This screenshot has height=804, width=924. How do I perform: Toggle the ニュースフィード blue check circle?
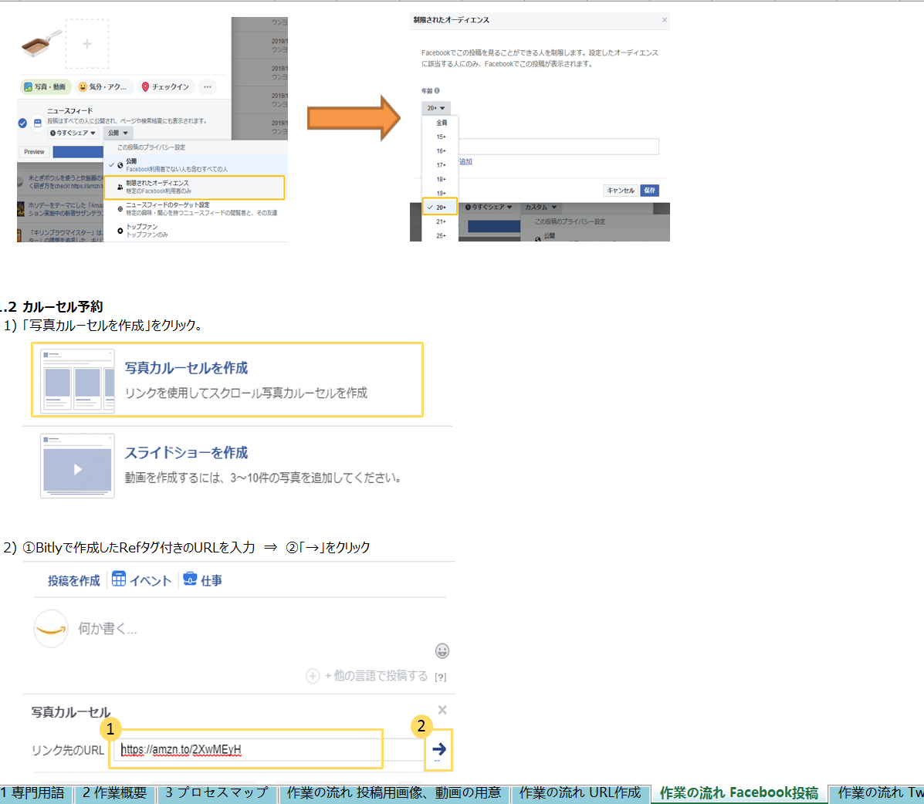tap(22, 123)
